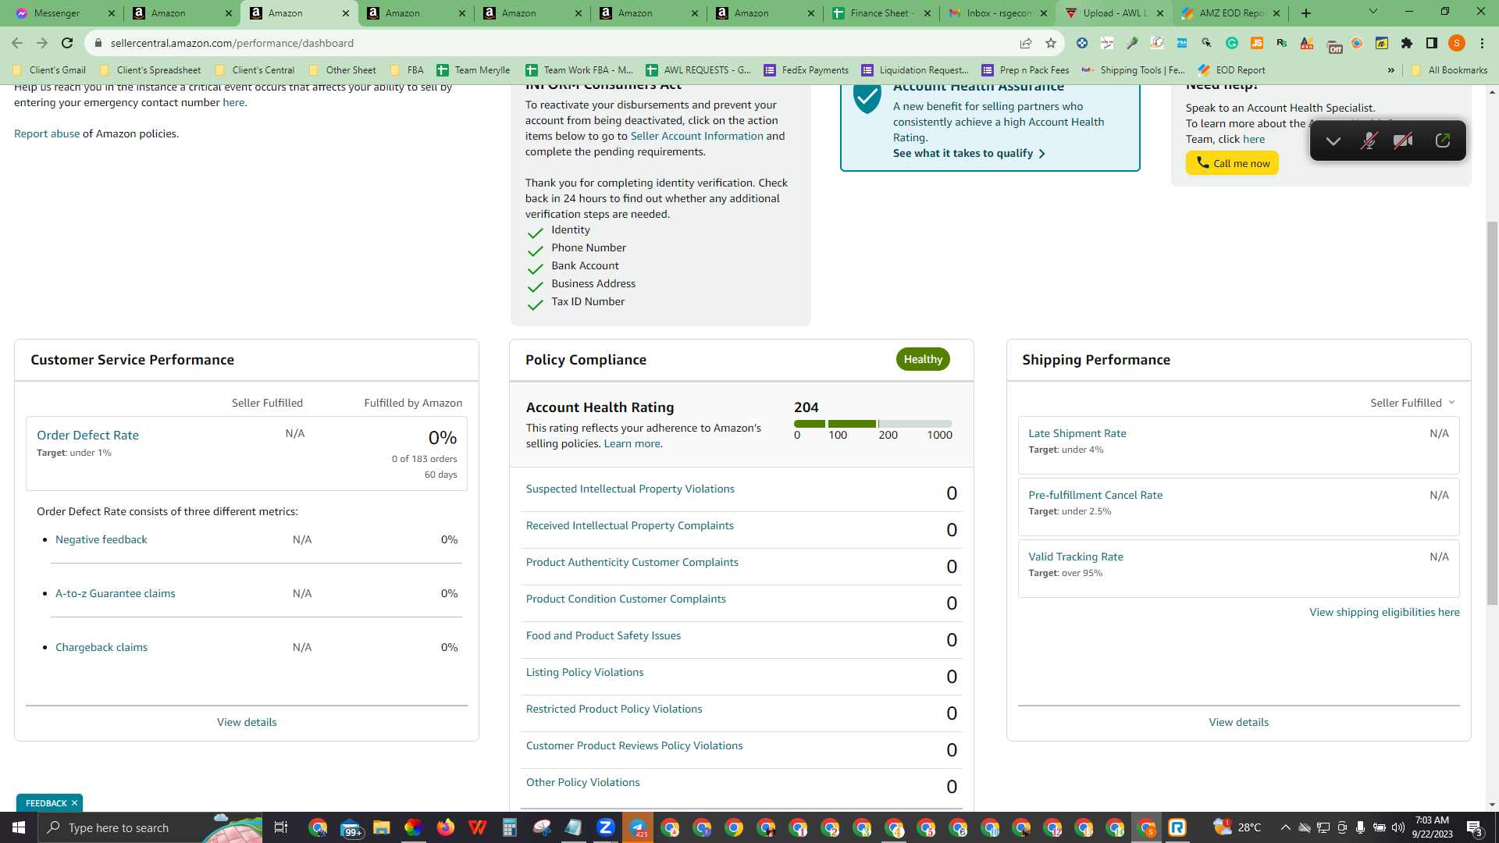This screenshot has width=1499, height=843.
Task: Open the Late Shipment Rate metric
Action: coord(1077,433)
